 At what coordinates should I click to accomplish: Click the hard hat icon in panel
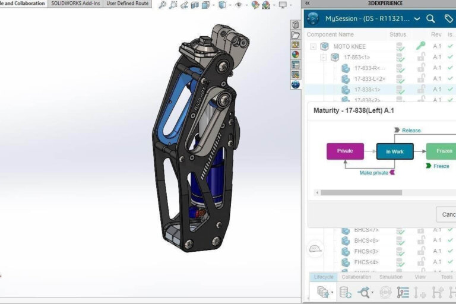click(x=314, y=250)
